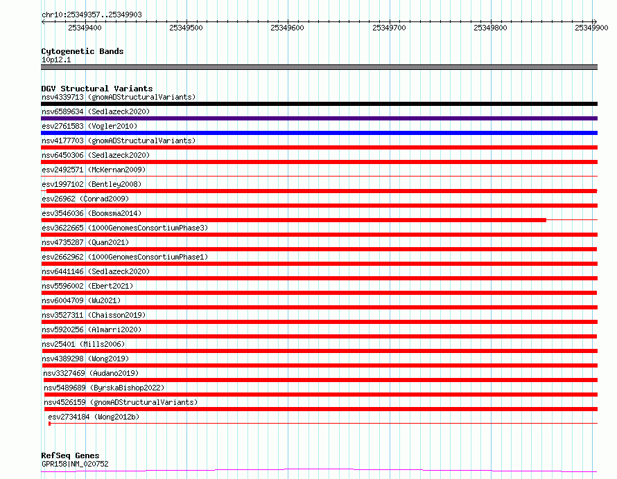Select variant nsv4735287 (Quan2021) label
This screenshot has height=479, width=617.
85,242
